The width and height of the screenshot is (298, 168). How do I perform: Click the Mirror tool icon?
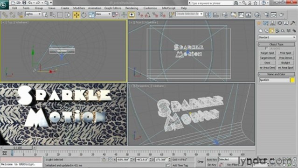point(208,15)
